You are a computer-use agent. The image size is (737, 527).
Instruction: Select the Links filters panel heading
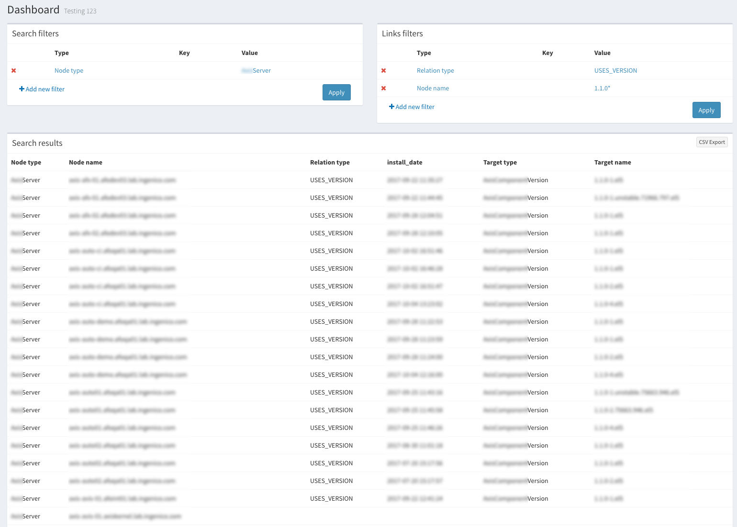tap(402, 33)
